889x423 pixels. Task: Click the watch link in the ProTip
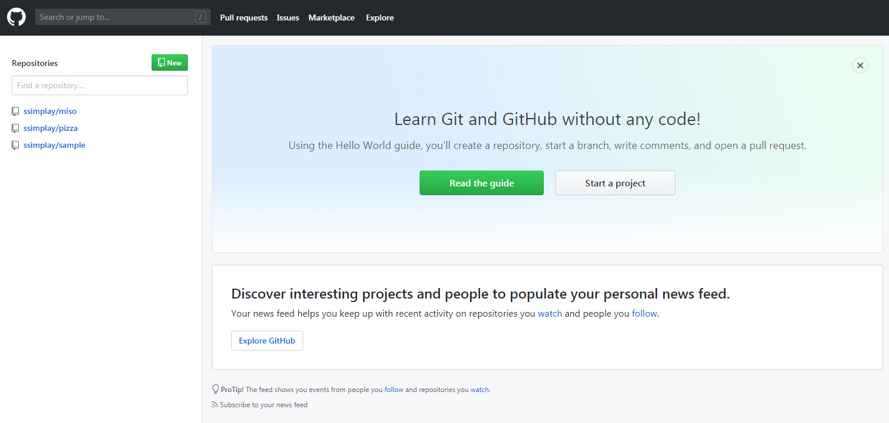(480, 389)
